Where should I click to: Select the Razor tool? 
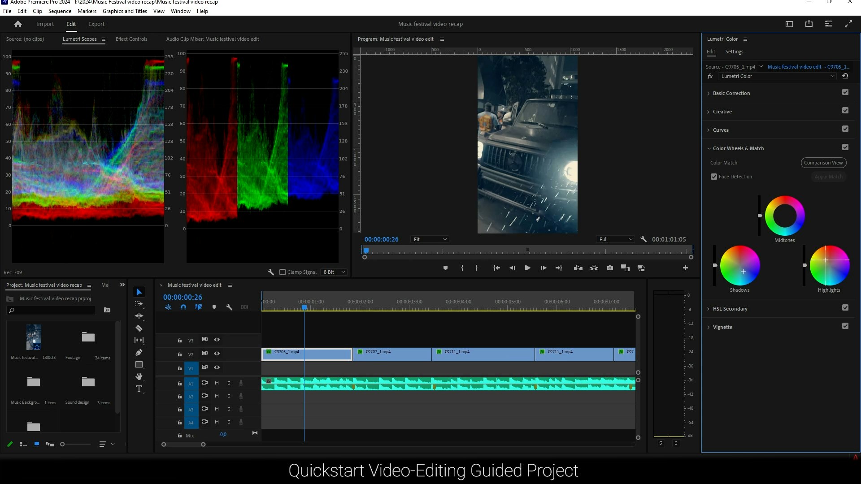(139, 328)
